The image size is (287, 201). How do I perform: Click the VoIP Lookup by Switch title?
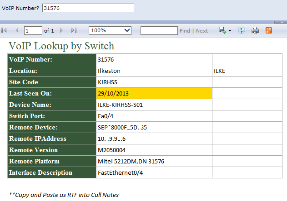pyautogui.click(x=61, y=46)
